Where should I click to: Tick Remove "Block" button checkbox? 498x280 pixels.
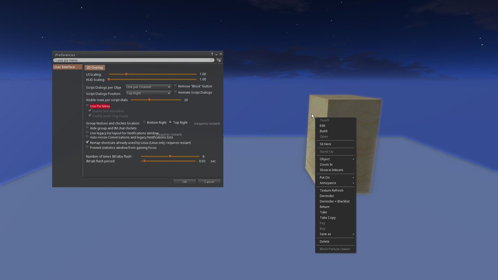(175, 86)
